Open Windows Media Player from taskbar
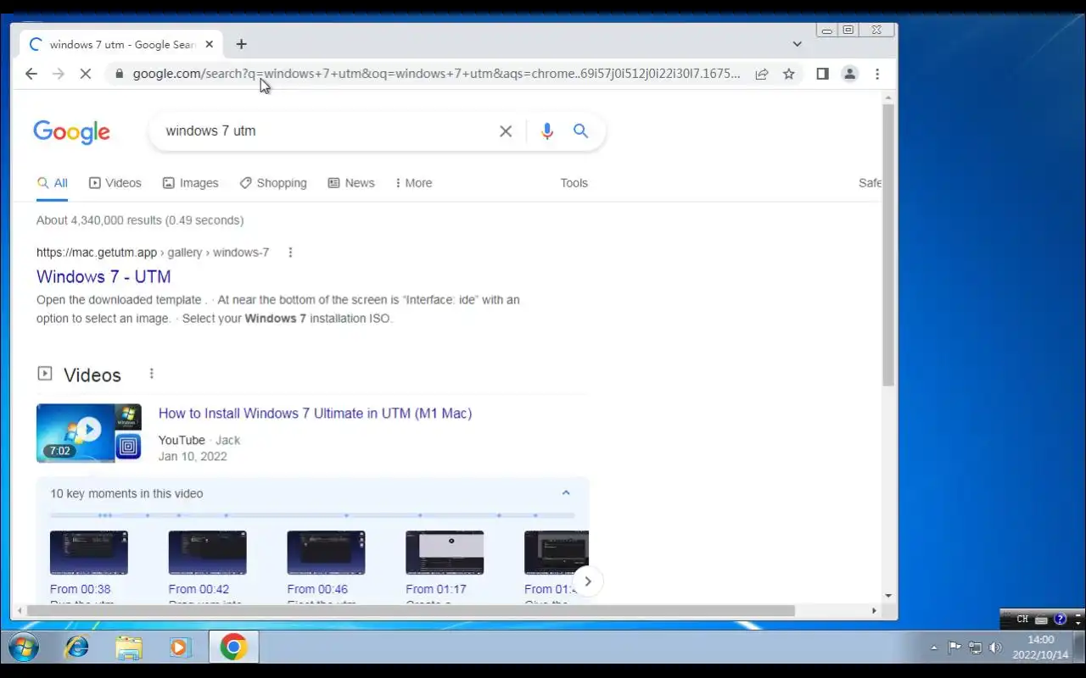Screen dimensions: 1086x678 pos(180,647)
